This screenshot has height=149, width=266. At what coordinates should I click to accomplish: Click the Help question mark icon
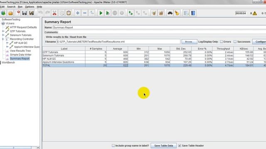pos(193,13)
